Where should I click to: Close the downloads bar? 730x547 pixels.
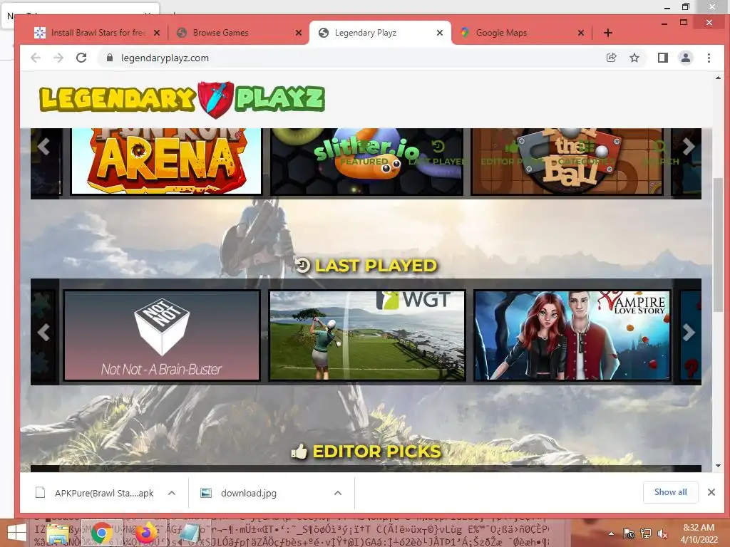[x=711, y=492]
